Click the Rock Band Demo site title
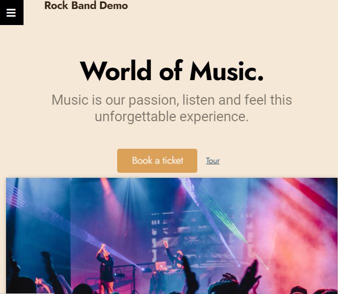The image size is (338, 294). (86, 6)
